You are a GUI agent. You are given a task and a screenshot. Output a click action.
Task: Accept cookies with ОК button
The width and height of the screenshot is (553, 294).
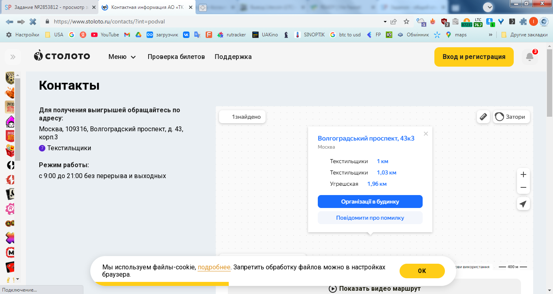click(x=422, y=271)
